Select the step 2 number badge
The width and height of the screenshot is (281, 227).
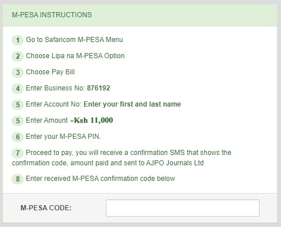[x=18, y=56]
